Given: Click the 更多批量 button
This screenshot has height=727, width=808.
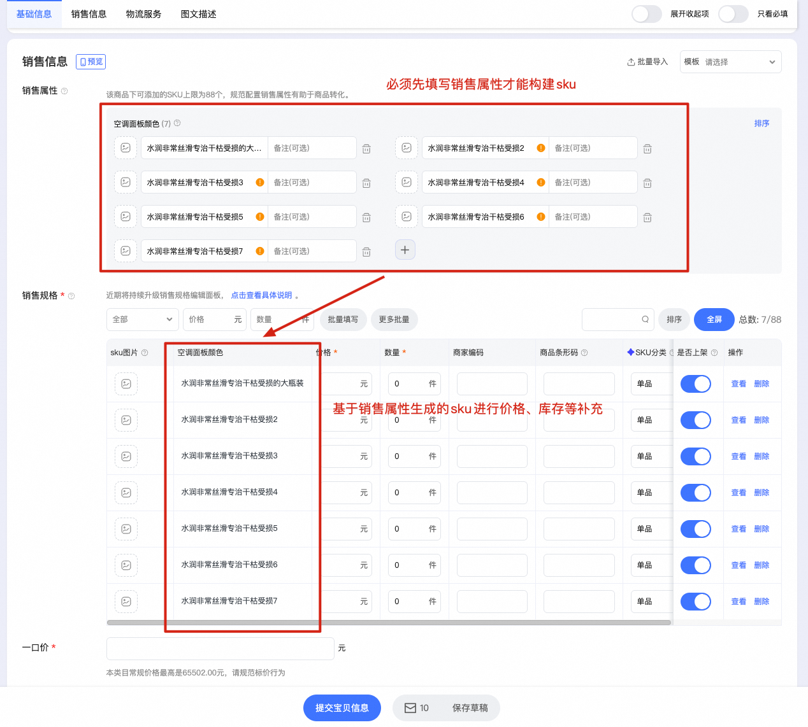Looking at the screenshot, I should pos(394,320).
